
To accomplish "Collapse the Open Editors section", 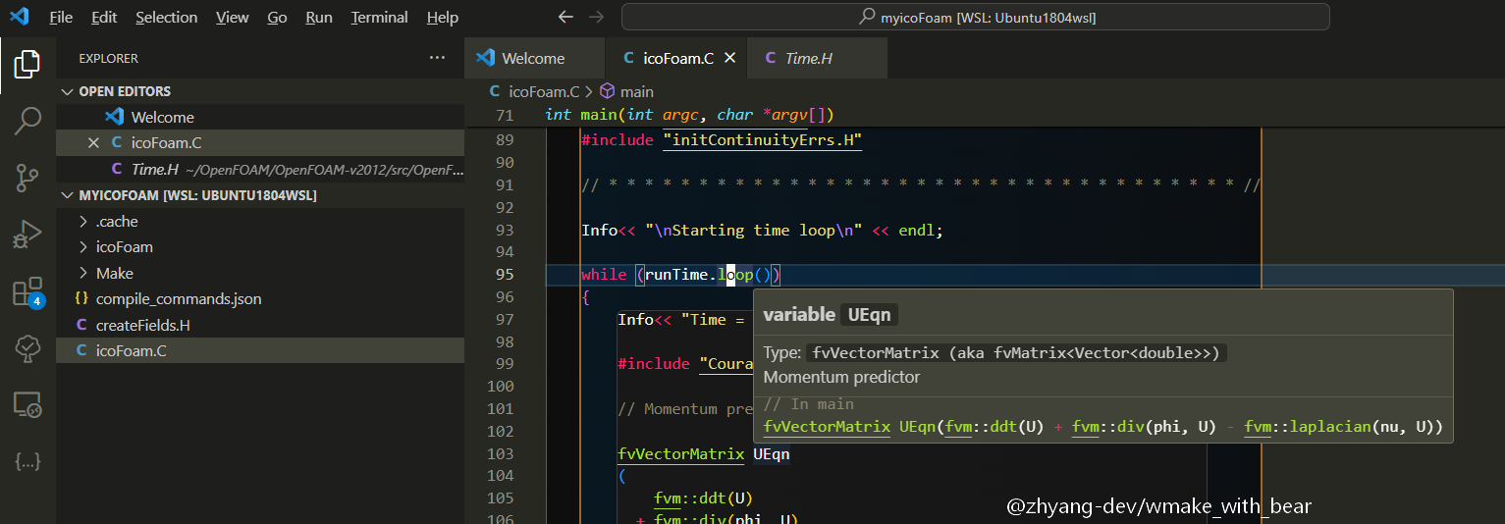I will coord(67,91).
